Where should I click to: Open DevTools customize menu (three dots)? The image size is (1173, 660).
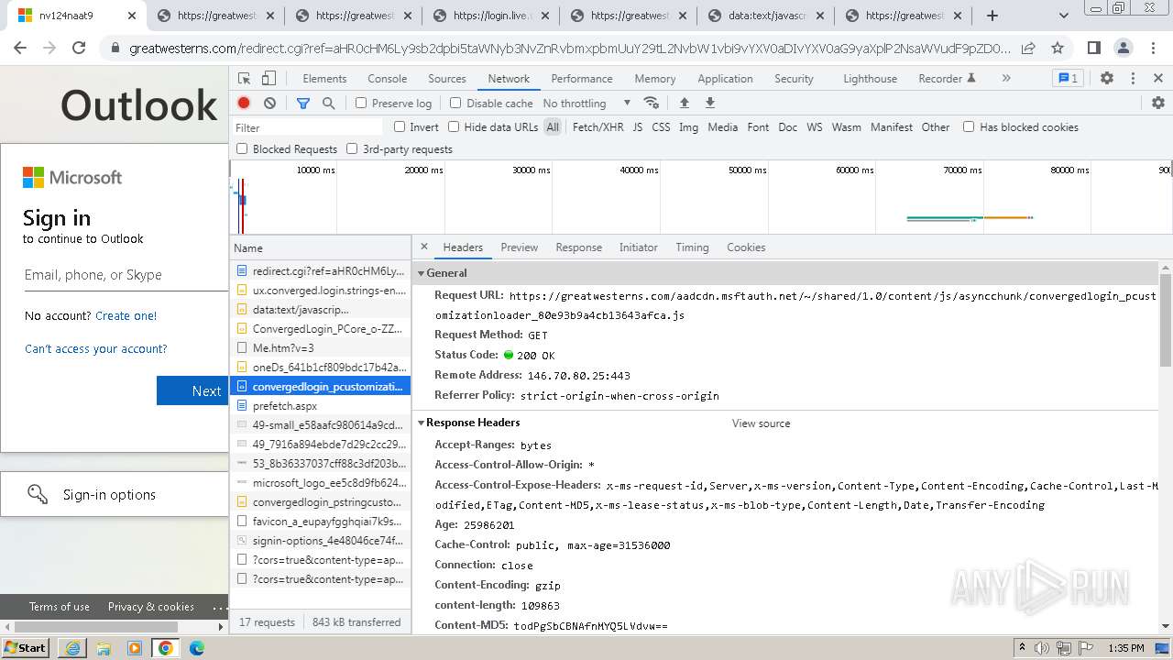[x=1133, y=79]
